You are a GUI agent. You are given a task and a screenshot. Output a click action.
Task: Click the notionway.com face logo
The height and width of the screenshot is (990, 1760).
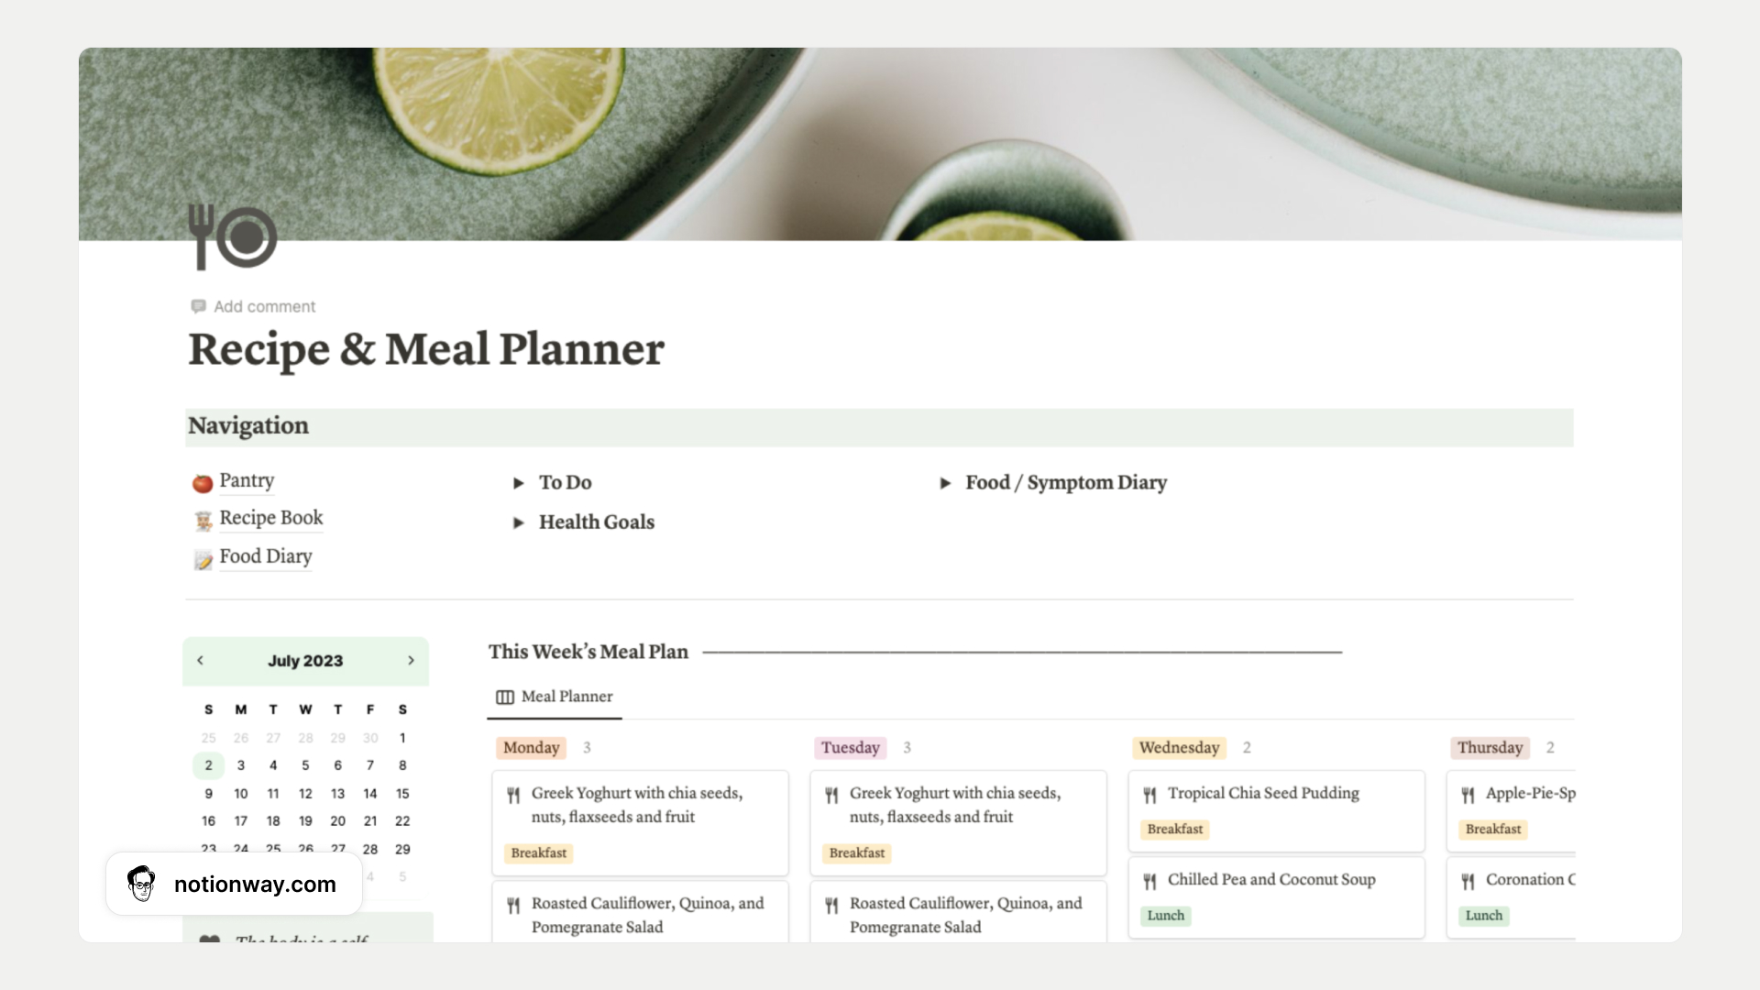[140, 883]
